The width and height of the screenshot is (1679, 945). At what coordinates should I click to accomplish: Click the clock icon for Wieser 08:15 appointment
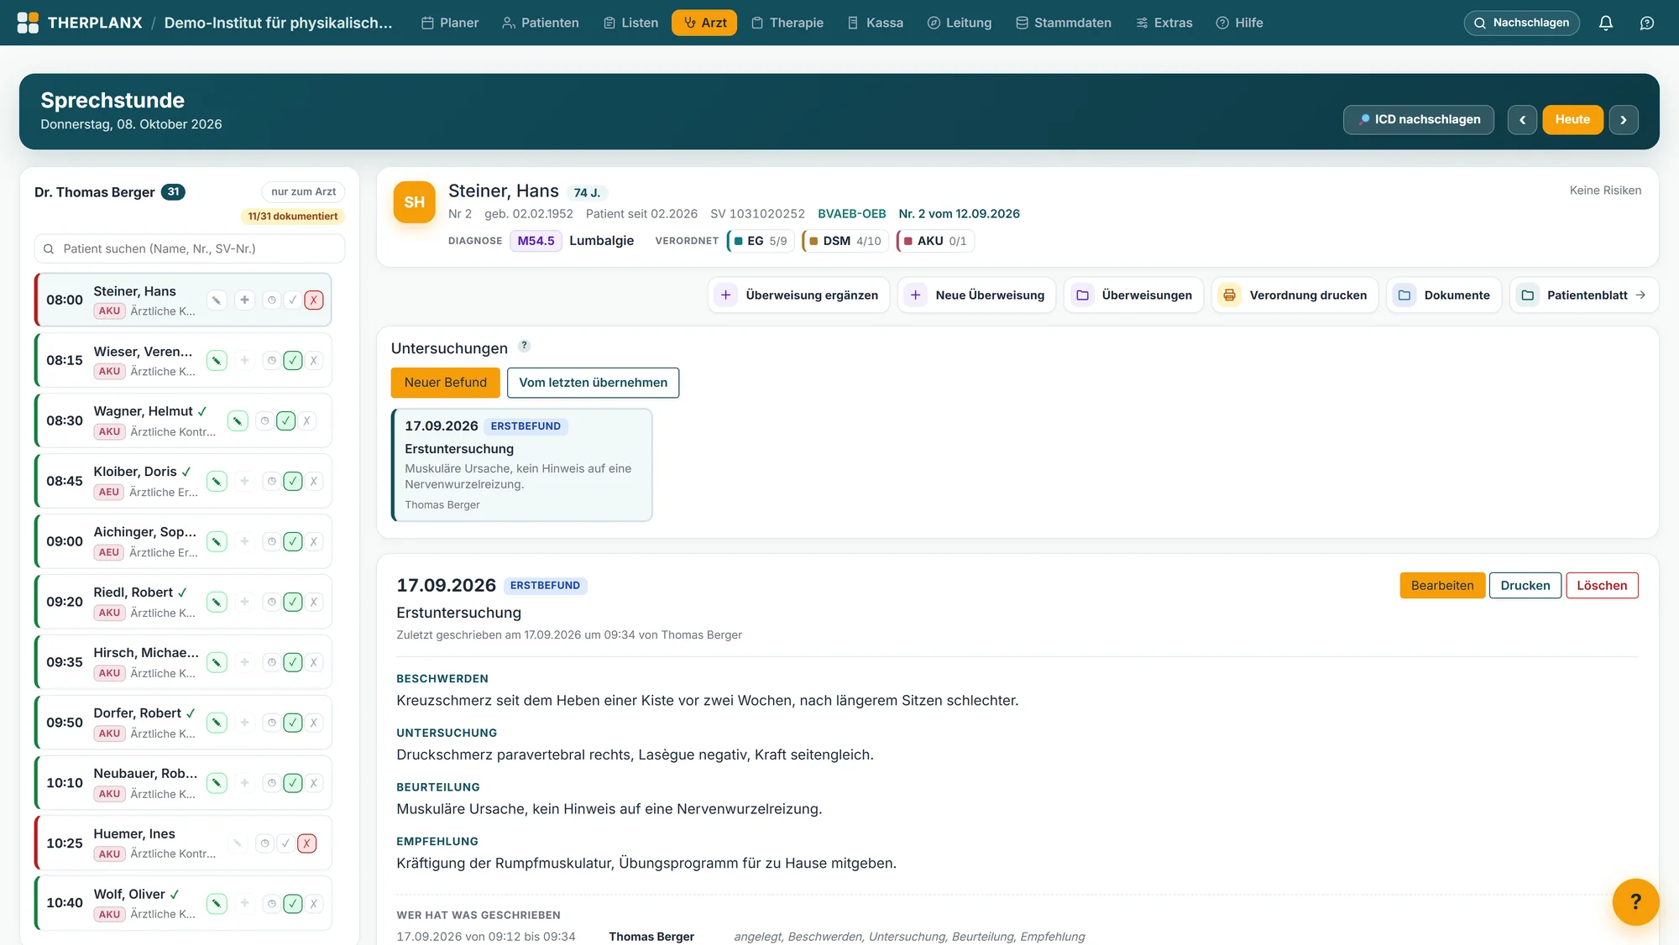tap(271, 360)
